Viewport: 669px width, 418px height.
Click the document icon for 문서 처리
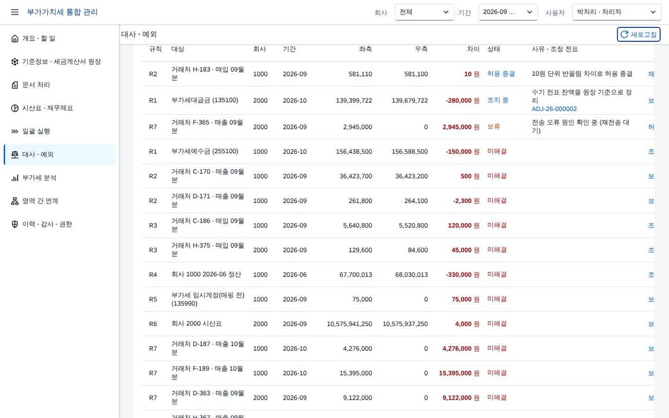point(14,85)
